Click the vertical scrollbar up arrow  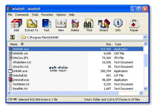tap(145, 44)
